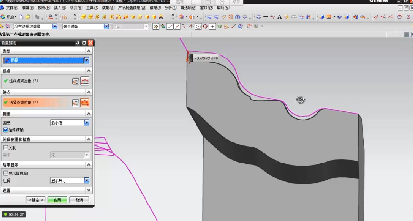Open the 分析 menu

tap(170, 8)
